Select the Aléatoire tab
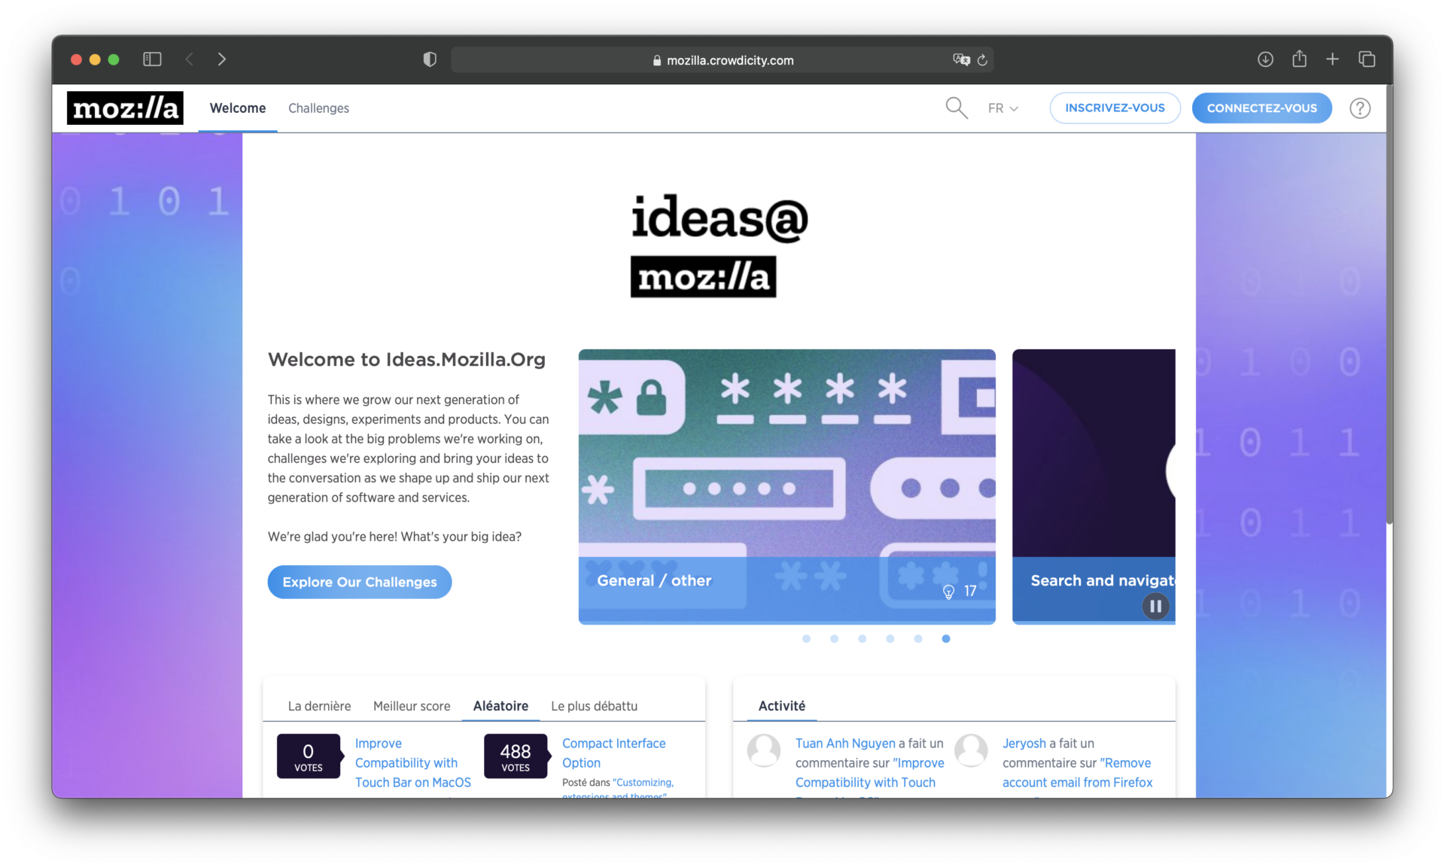 coord(500,706)
